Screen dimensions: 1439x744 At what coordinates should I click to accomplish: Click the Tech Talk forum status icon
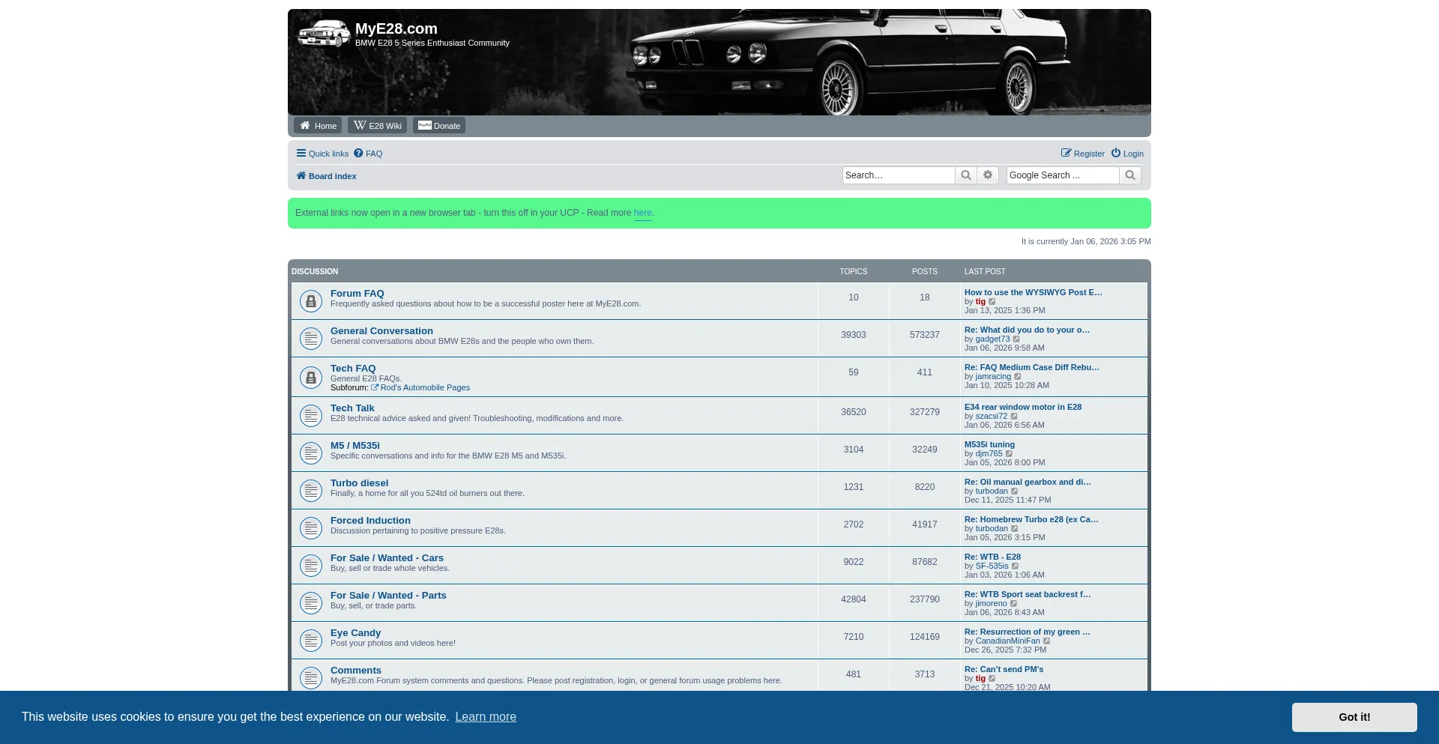(311, 416)
